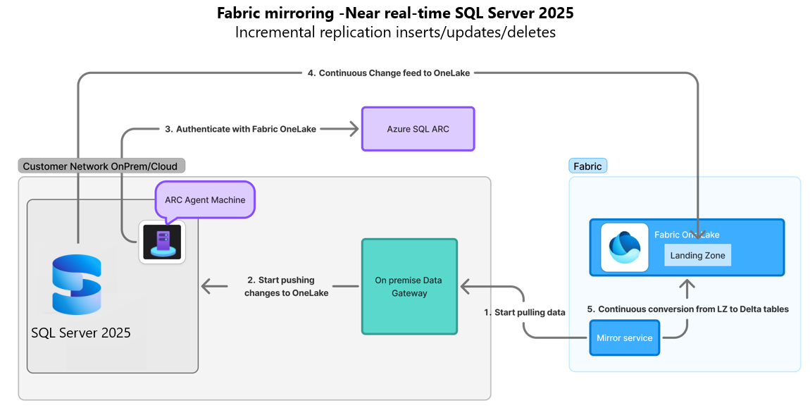Click the Fabric OneLake logo icon
This screenshot has width=810, height=408.
pos(625,247)
